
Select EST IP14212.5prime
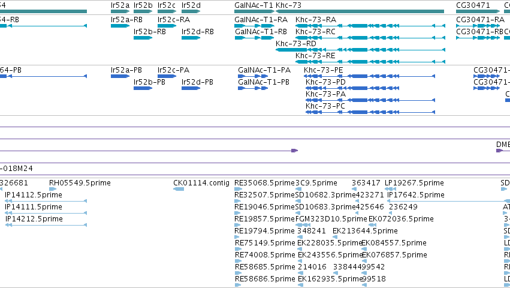[x=34, y=219]
